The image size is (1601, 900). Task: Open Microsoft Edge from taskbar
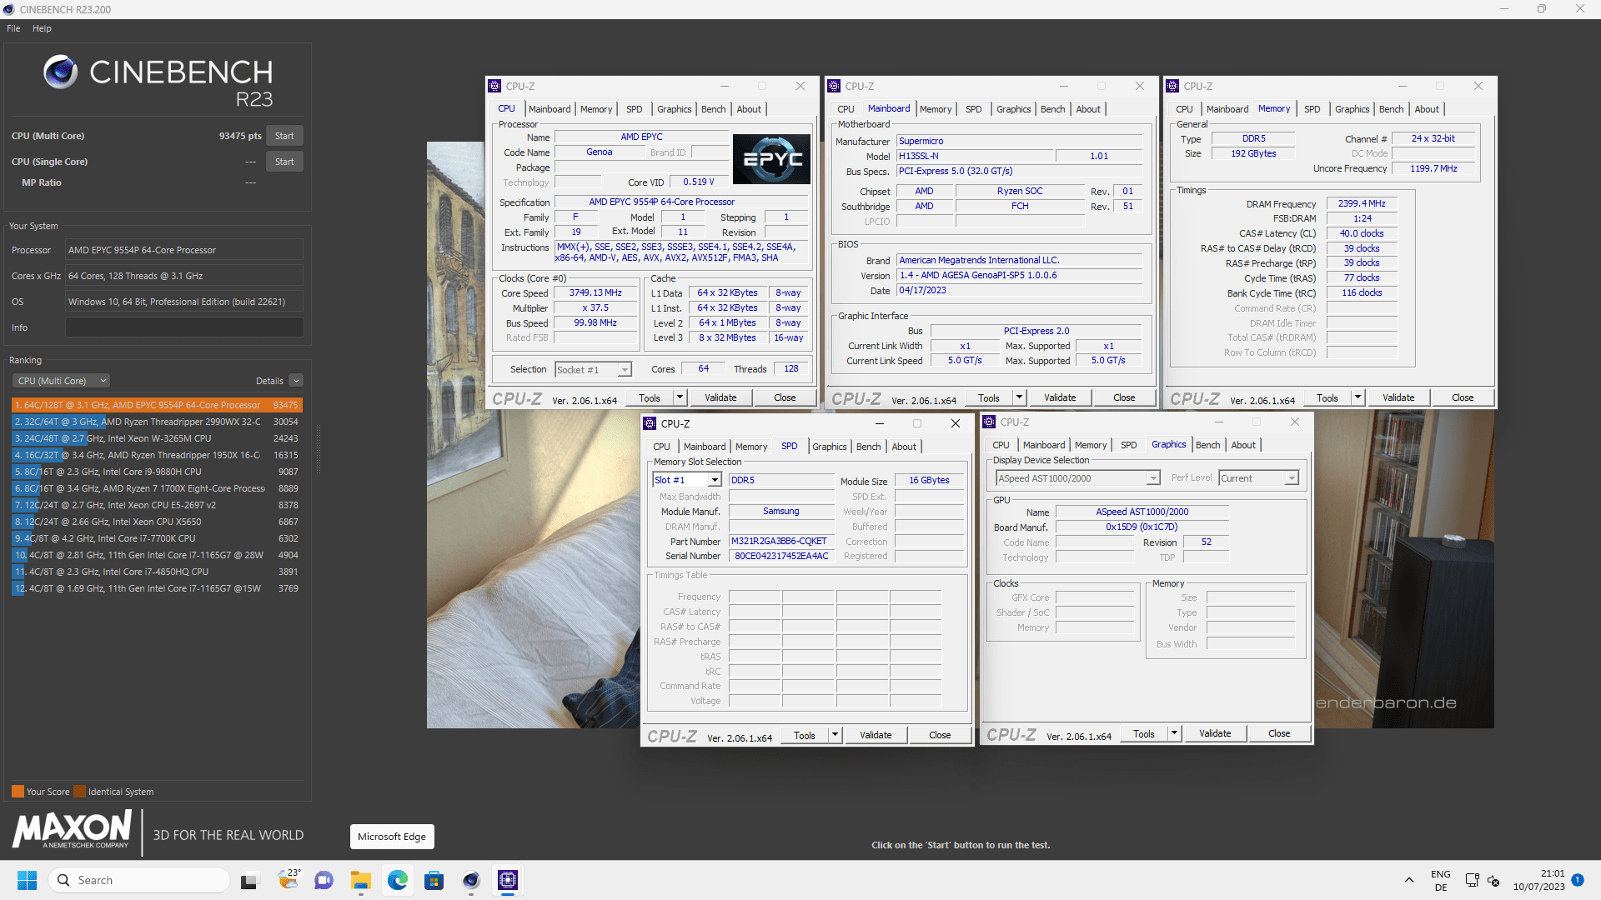(398, 880)
